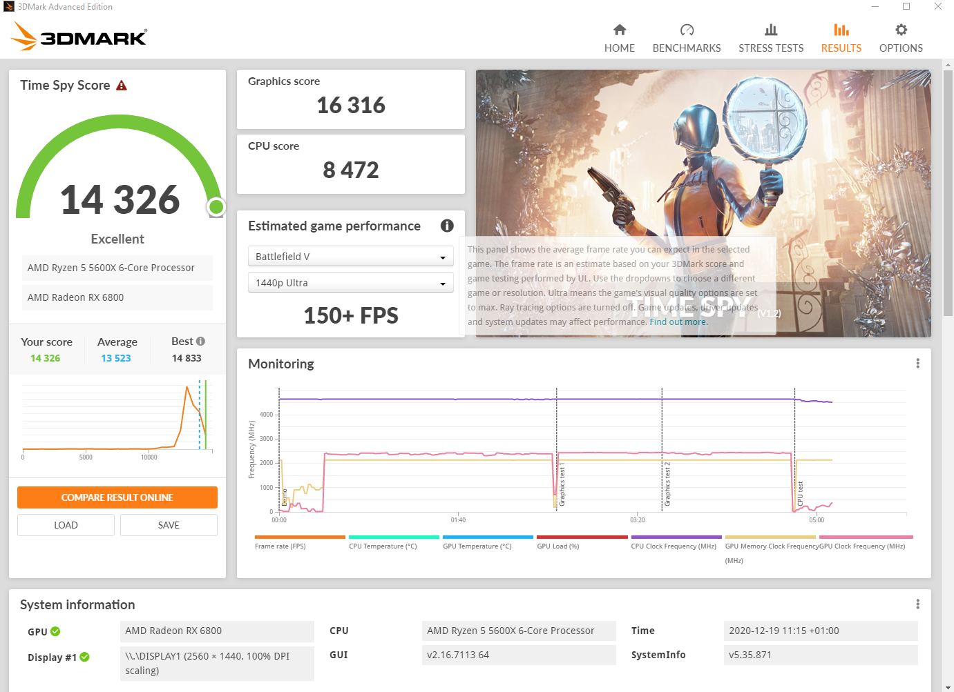Click the green checkmark next to Display #1
The width and height of the screenshot is (954, 692).
[x=84, y=657]
